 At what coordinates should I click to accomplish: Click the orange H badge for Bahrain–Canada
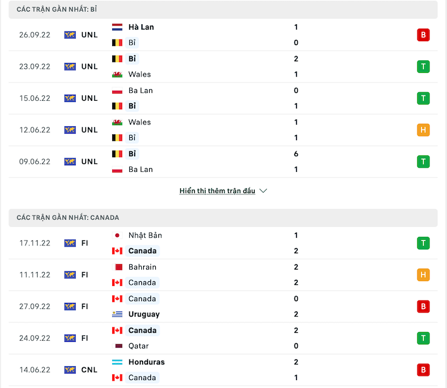[423, 274]
